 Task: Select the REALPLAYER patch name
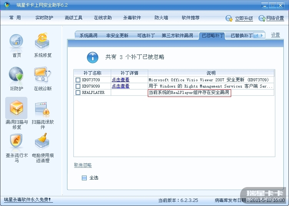[93, 92]
